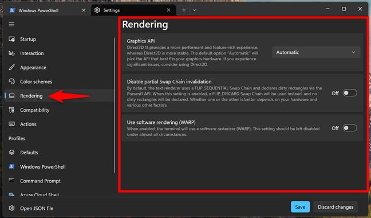Open the Graphics API Automatic dropdown
Viewport: 371px width, 218px height.
(316, 52)
